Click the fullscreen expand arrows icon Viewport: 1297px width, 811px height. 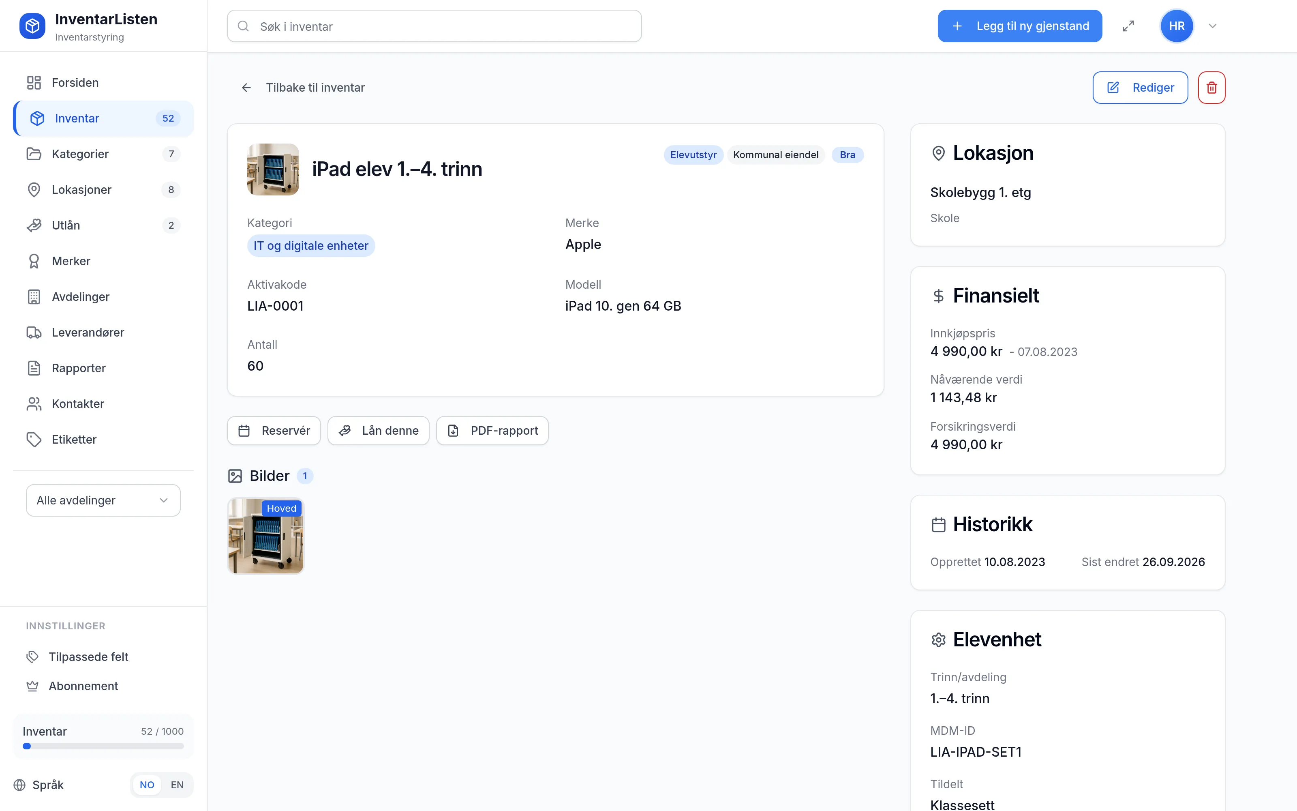coord(1128,26)
